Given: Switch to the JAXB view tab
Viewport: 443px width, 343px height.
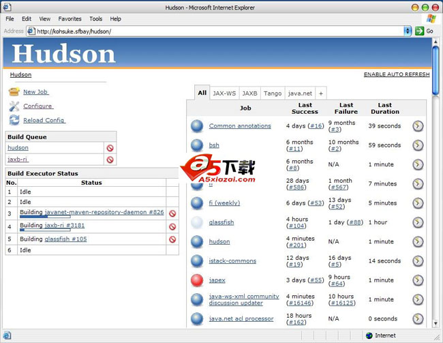Looking at the screenshot, I should [x=249, y=93].
